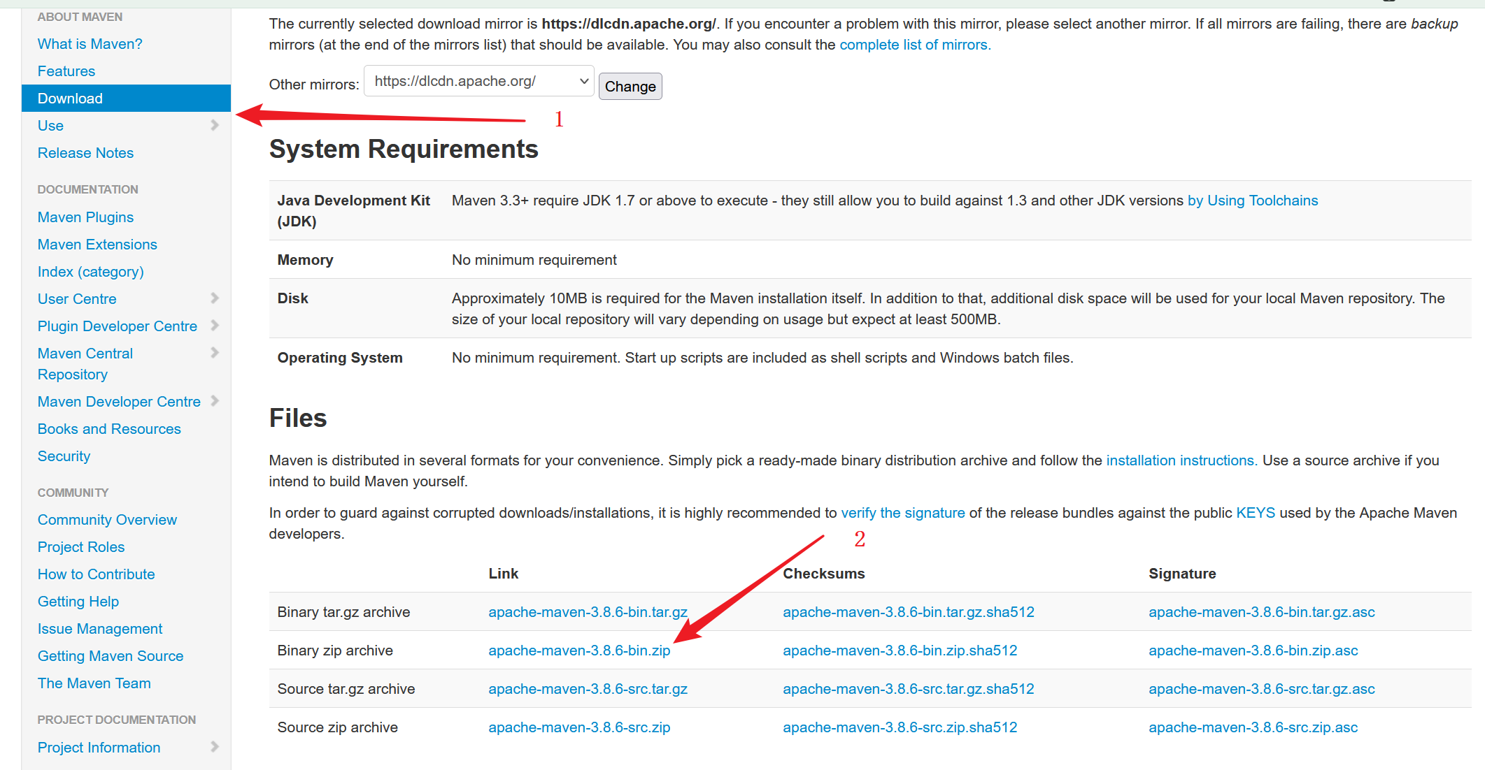The height and width of the screenshot is (770, 1485).
Task: Download apache-maven-3.8.6-src.tar.gz
Action: point(588,689)
